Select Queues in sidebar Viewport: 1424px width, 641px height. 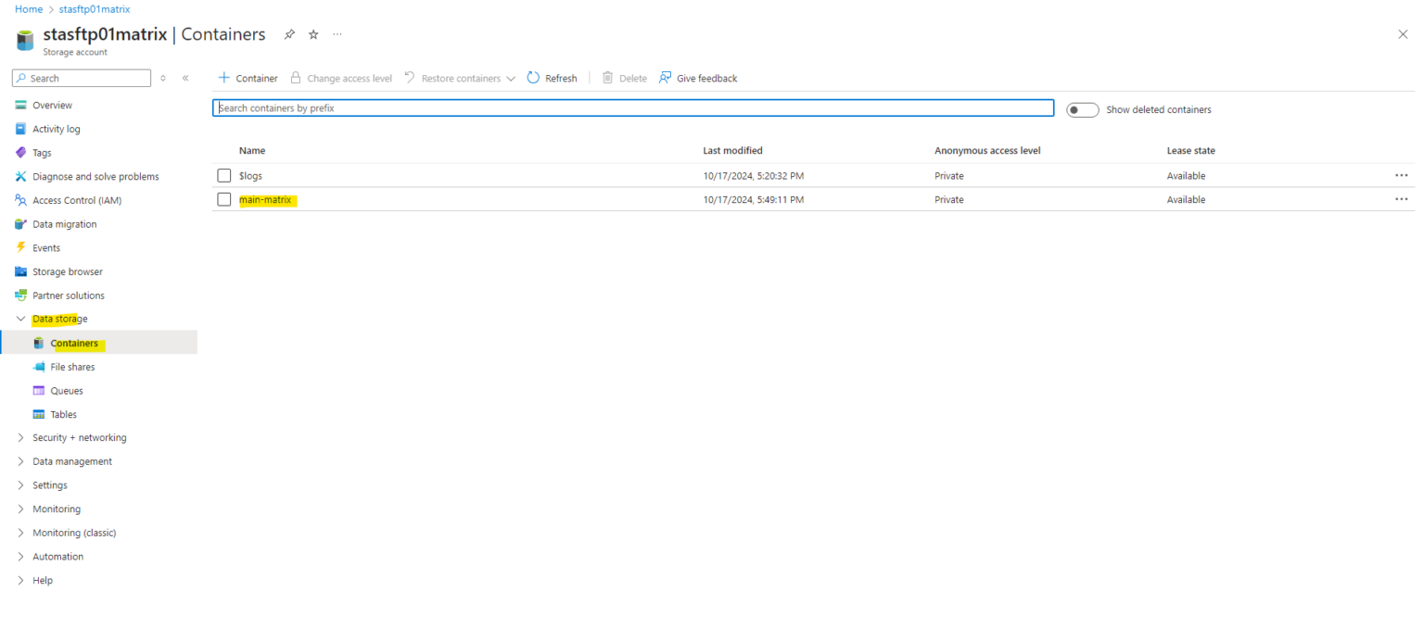[67, 391]
